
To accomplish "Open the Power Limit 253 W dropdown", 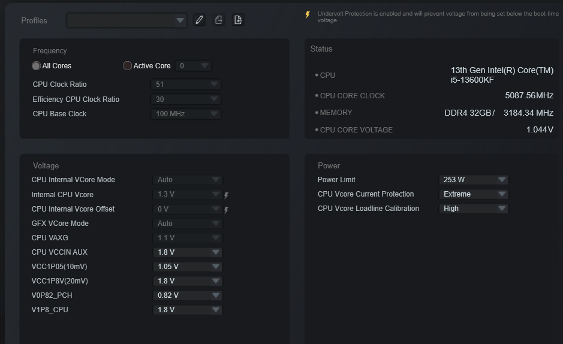I will 474,180.
